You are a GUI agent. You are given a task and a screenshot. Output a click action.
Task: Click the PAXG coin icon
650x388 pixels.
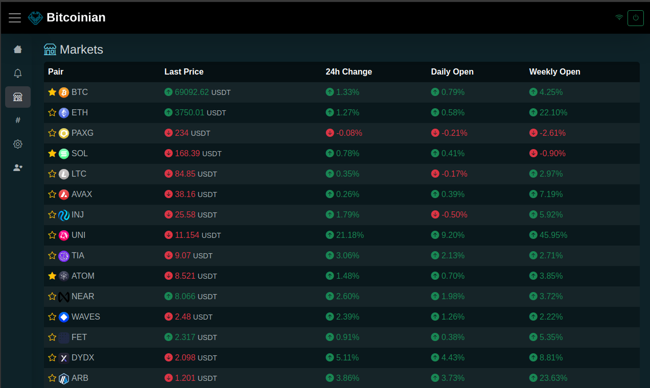point(64,133)
